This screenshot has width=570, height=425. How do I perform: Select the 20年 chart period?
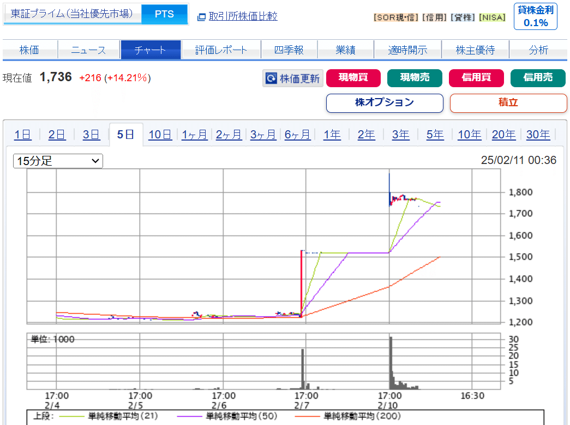tap(503, 135)
